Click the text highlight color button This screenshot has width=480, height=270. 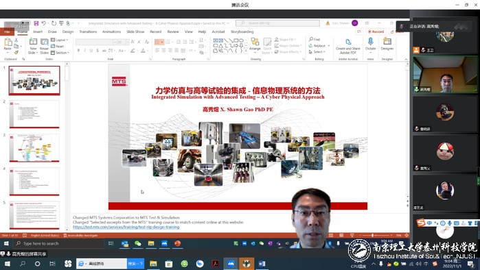[x=133, y=51]
